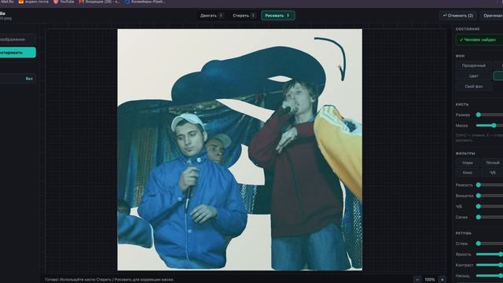Choose Цвет background option

pos(473,76)
